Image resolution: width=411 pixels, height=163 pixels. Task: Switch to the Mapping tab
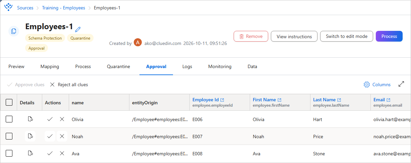tap(50, 66)
